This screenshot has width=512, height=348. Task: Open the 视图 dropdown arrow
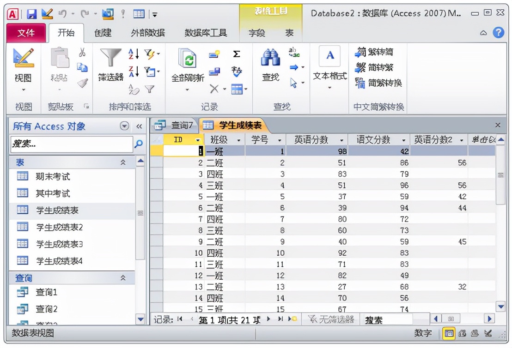(23, 90)
